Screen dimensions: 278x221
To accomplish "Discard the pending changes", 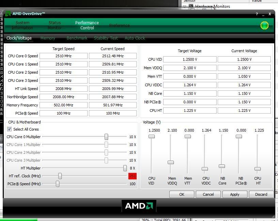I will [x=261, y=194].
